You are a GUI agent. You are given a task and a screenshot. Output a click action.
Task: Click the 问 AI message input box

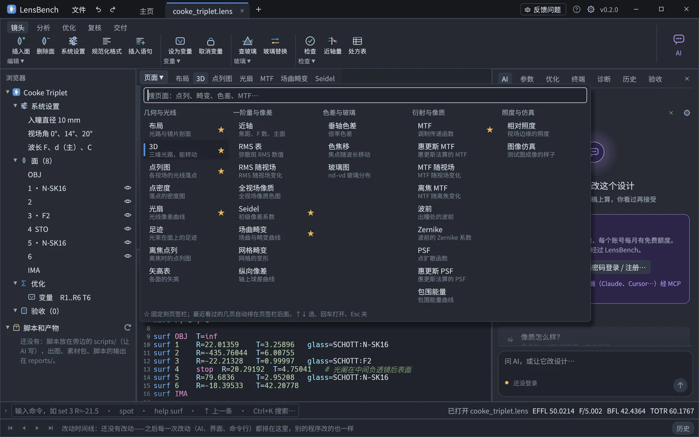click(x=595, y=361)
